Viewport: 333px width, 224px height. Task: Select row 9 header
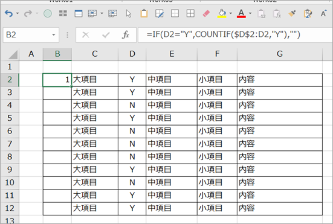(x=10, y=170)
